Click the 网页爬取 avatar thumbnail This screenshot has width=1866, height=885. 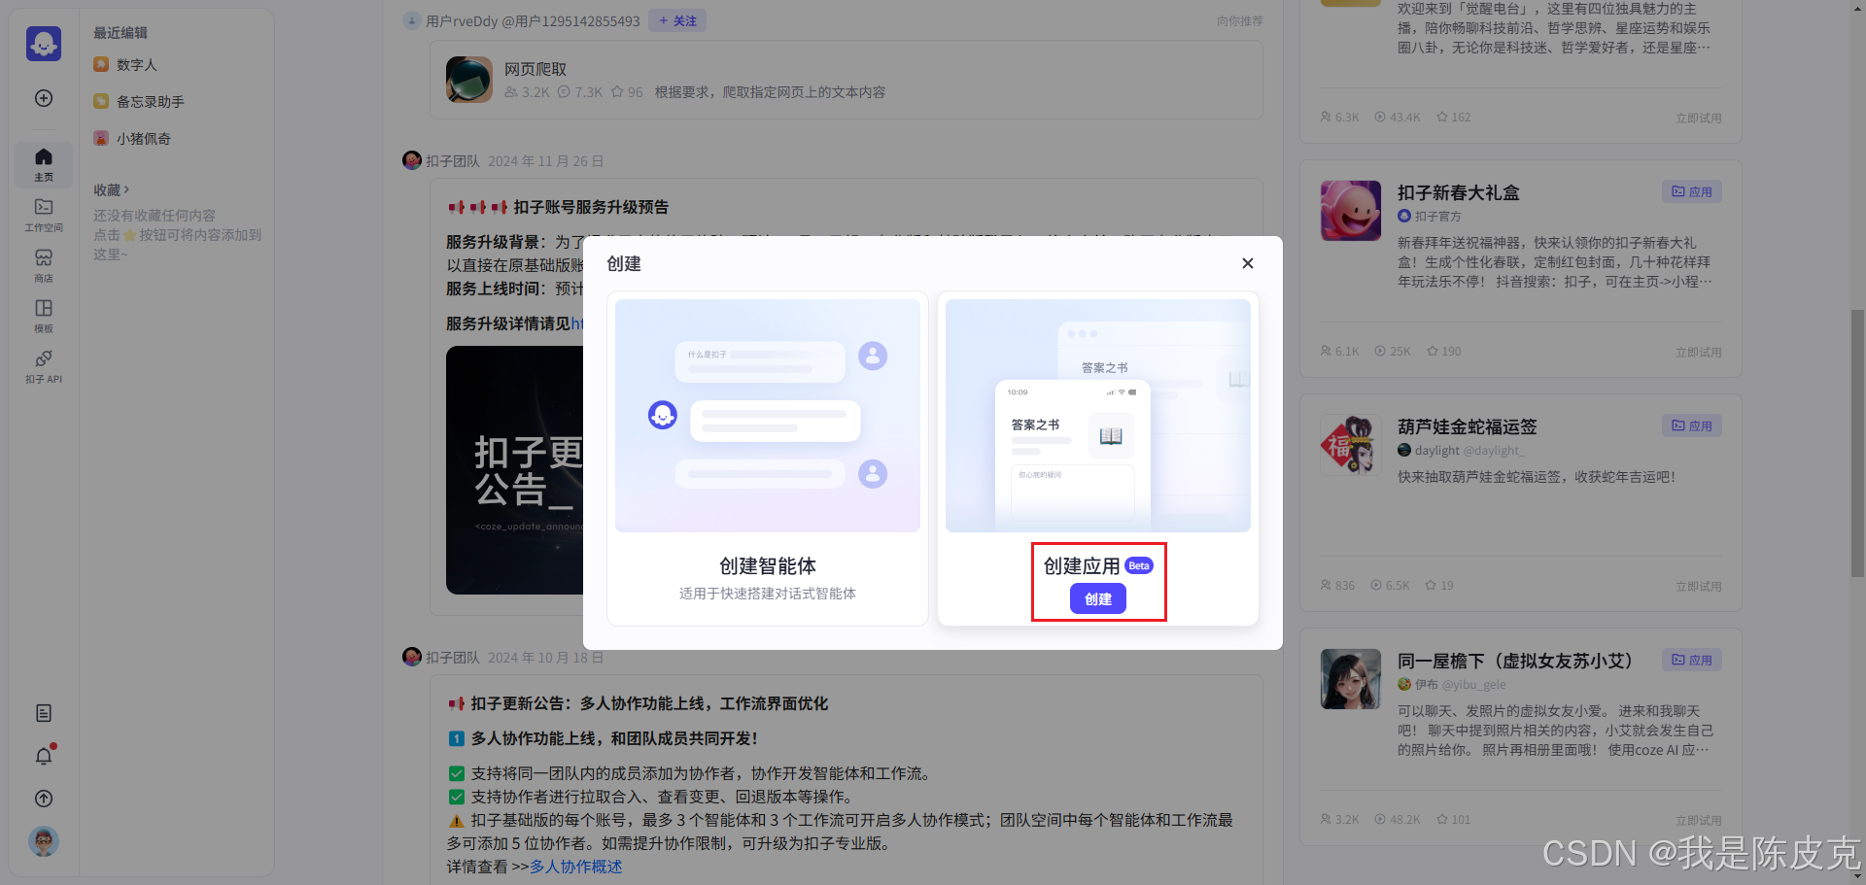469,80
